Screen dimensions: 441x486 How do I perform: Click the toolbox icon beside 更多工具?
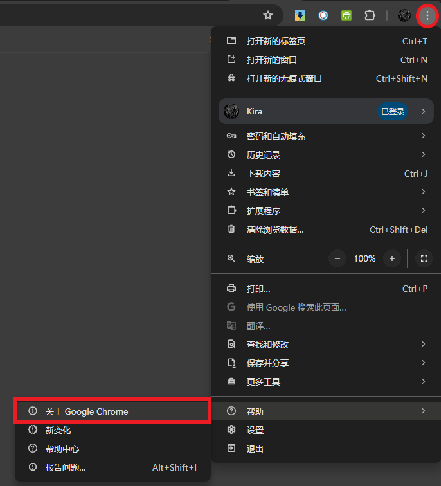231,381
